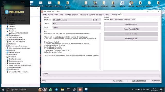
Task: Click the taskbar clock showing 14:50
Action: tap(155, 90)
